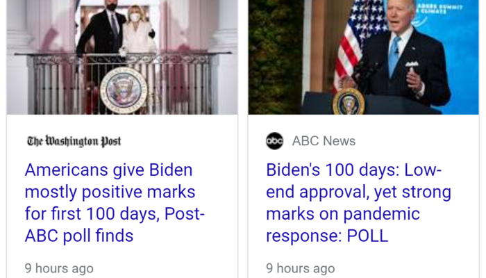Click the round ABC logo icon
This screenshot has width=486, height=278.
pyautogui.click(x=275, y=141)
